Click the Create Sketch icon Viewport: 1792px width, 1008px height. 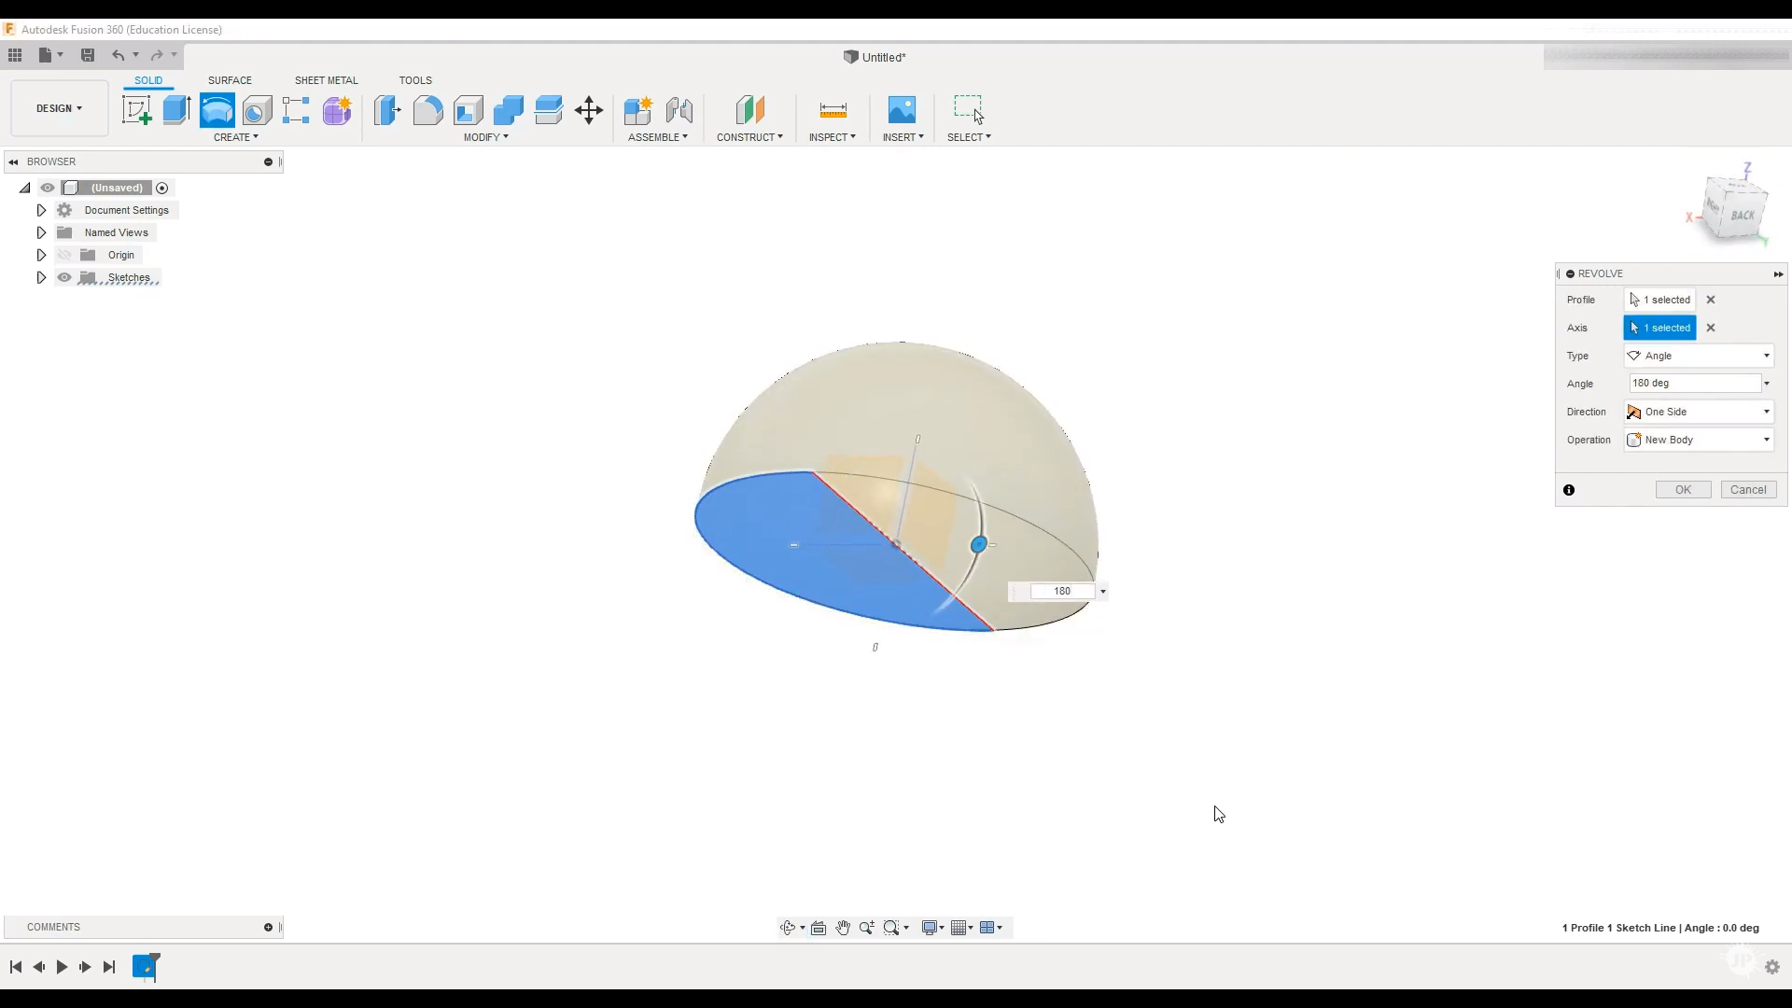pos(136,110)
